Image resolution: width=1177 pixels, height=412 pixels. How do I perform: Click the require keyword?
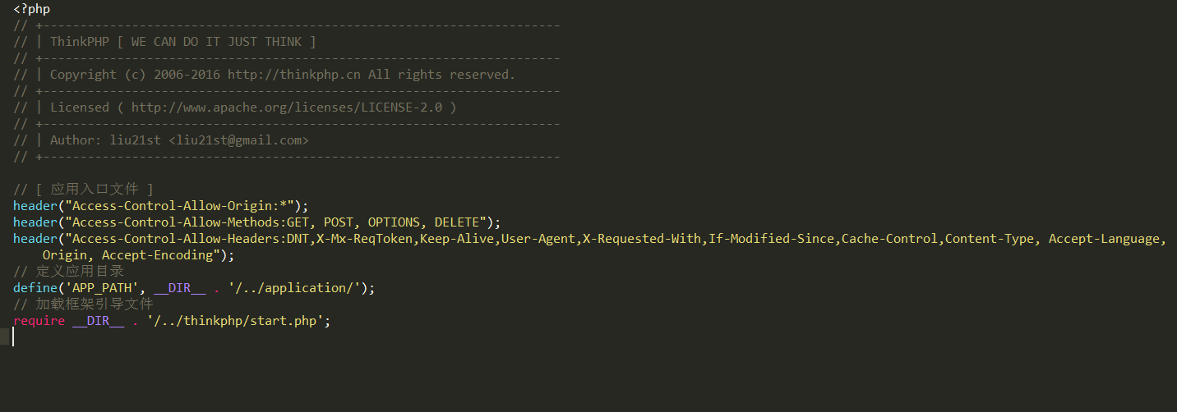coord(39,321)
